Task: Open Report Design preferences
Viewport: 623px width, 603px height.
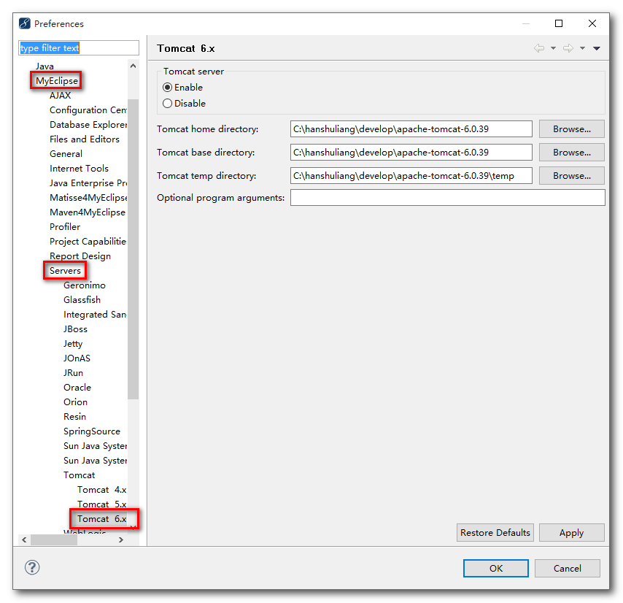Action: (x=80, y=256)
